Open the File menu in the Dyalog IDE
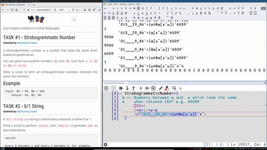 [x=105, y=4]
